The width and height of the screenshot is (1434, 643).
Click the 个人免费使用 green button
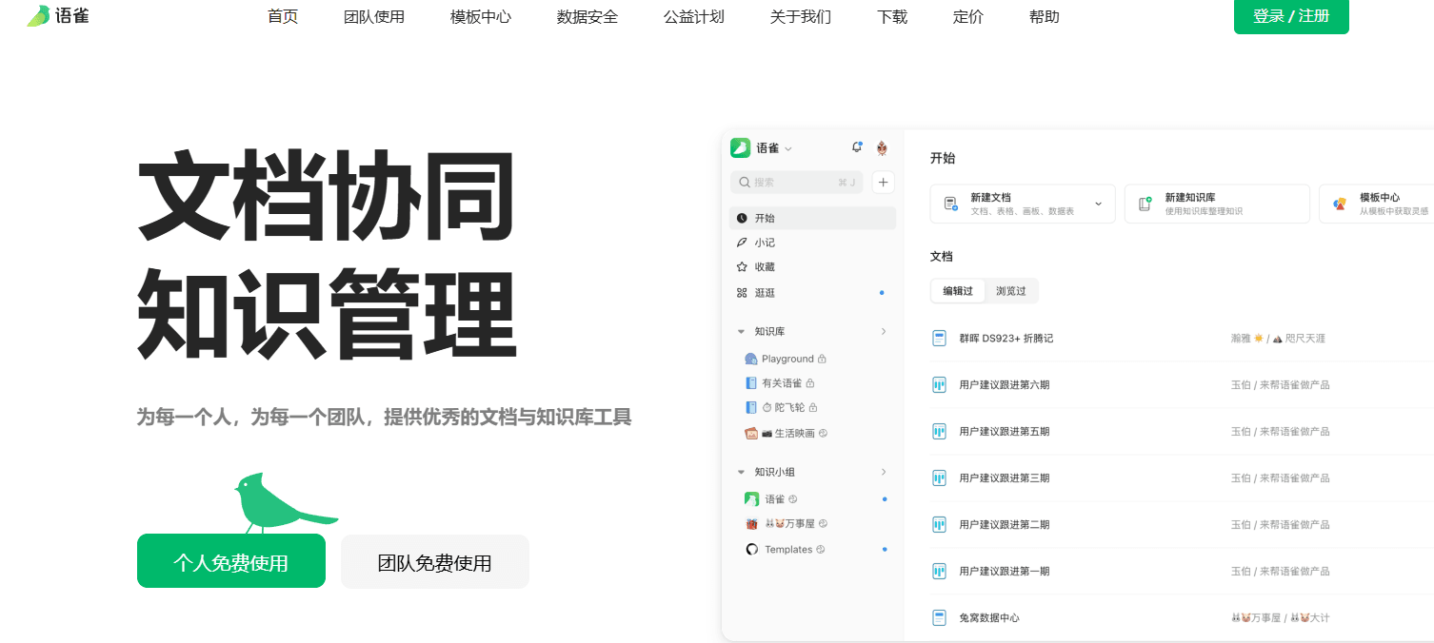[x=231, y=561]
